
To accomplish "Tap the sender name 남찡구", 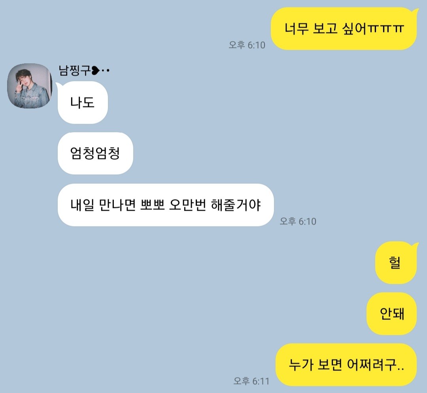I will [74, 70].
